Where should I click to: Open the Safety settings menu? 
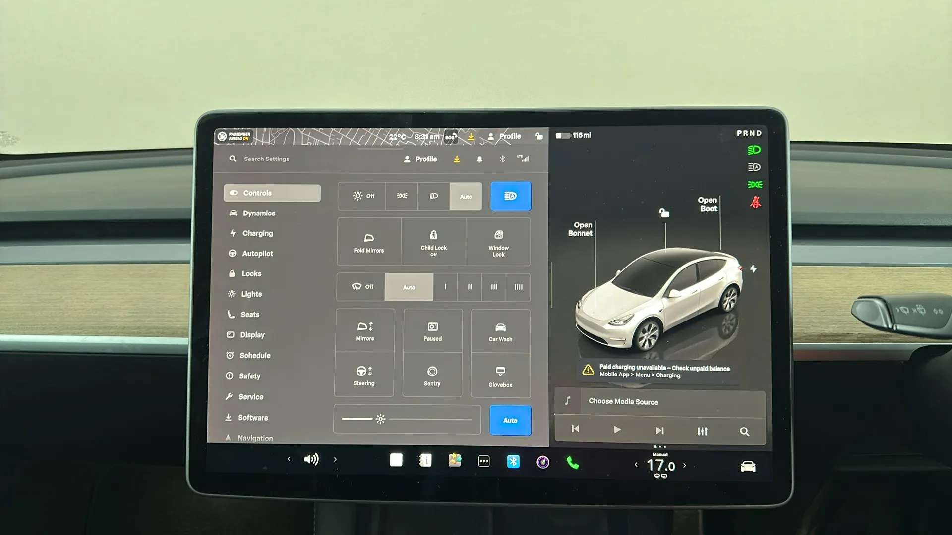(242, 376)
